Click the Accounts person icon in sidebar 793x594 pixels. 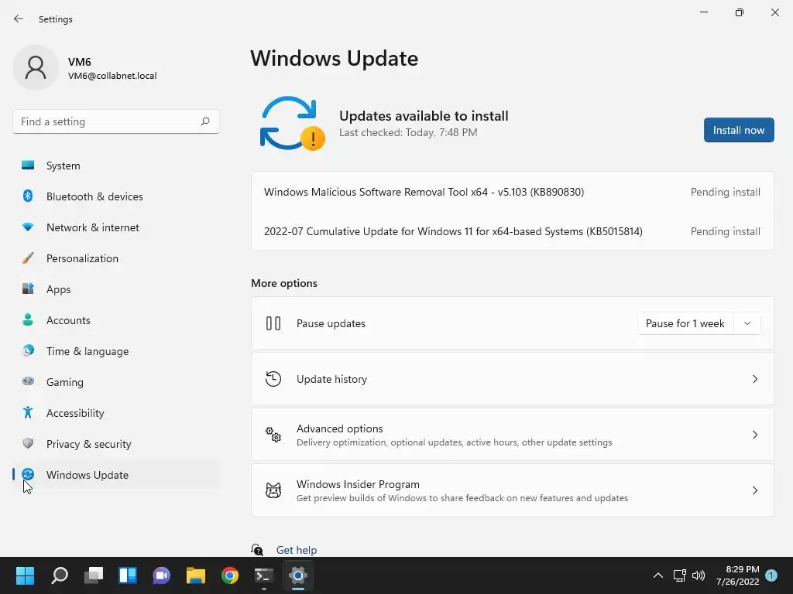pos(28,319)
